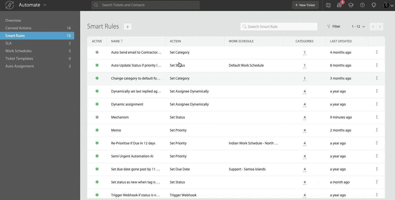The image size is (395, 200).
Task: Toggle active status of Dynamically set last replied rule
Action: [x=97, y=91]
